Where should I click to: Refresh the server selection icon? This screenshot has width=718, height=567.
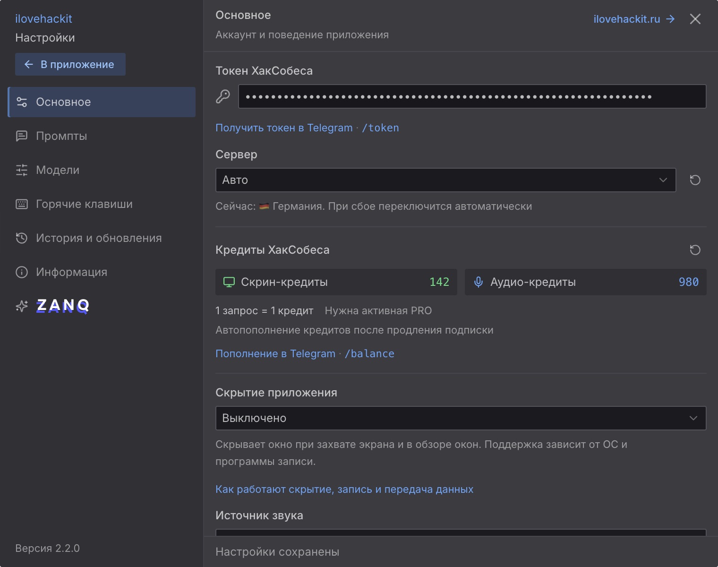(x=695, y=180)
